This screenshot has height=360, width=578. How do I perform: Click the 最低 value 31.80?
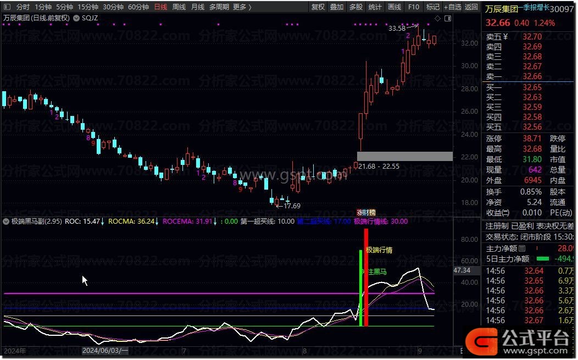point(532,159)
